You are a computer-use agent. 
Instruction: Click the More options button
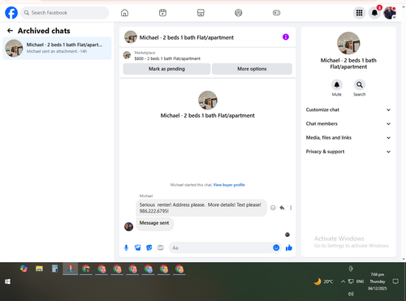tap(252, 69)
